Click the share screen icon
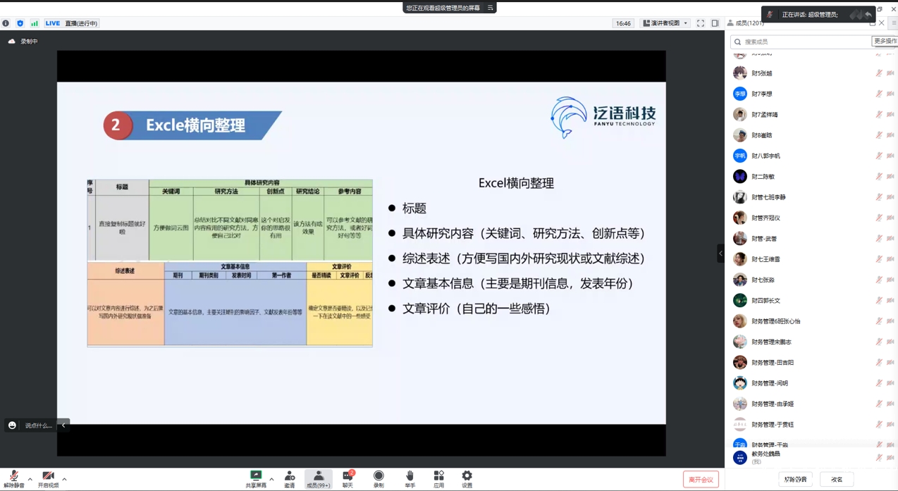 pyautogui.click(x=256, y=479)
